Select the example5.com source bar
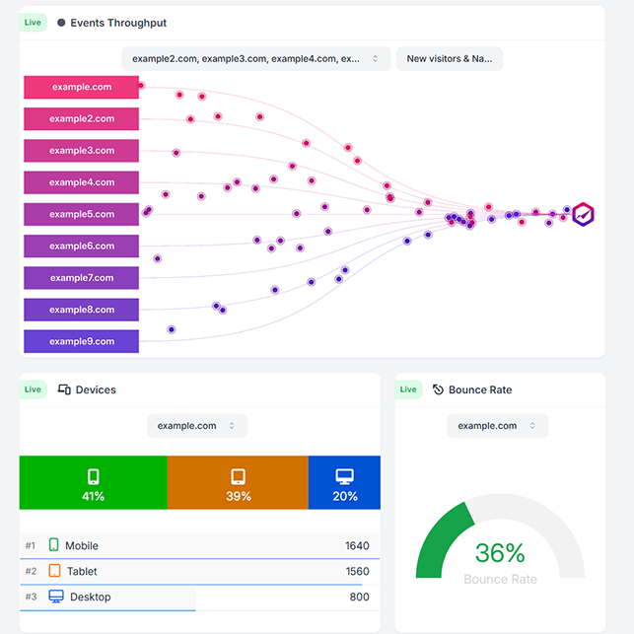634x634 pixels. click(x=81, y=214)
